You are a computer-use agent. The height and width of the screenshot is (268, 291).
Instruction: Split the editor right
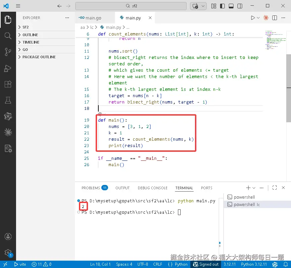coord(275,18)
